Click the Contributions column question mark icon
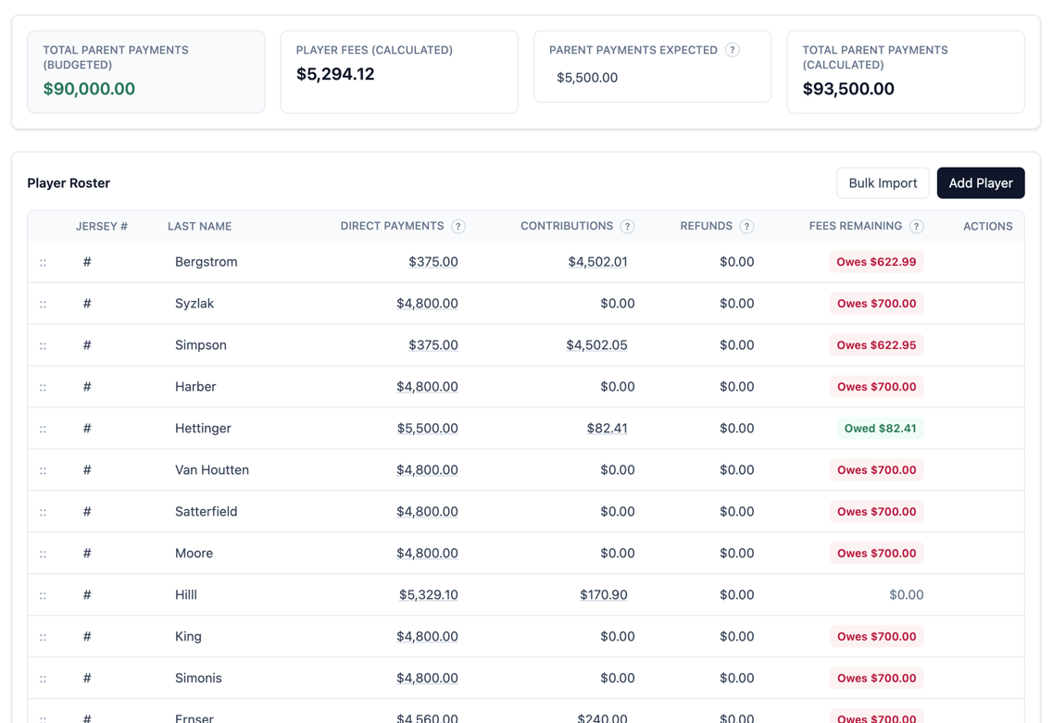 [x=628, y=225]
